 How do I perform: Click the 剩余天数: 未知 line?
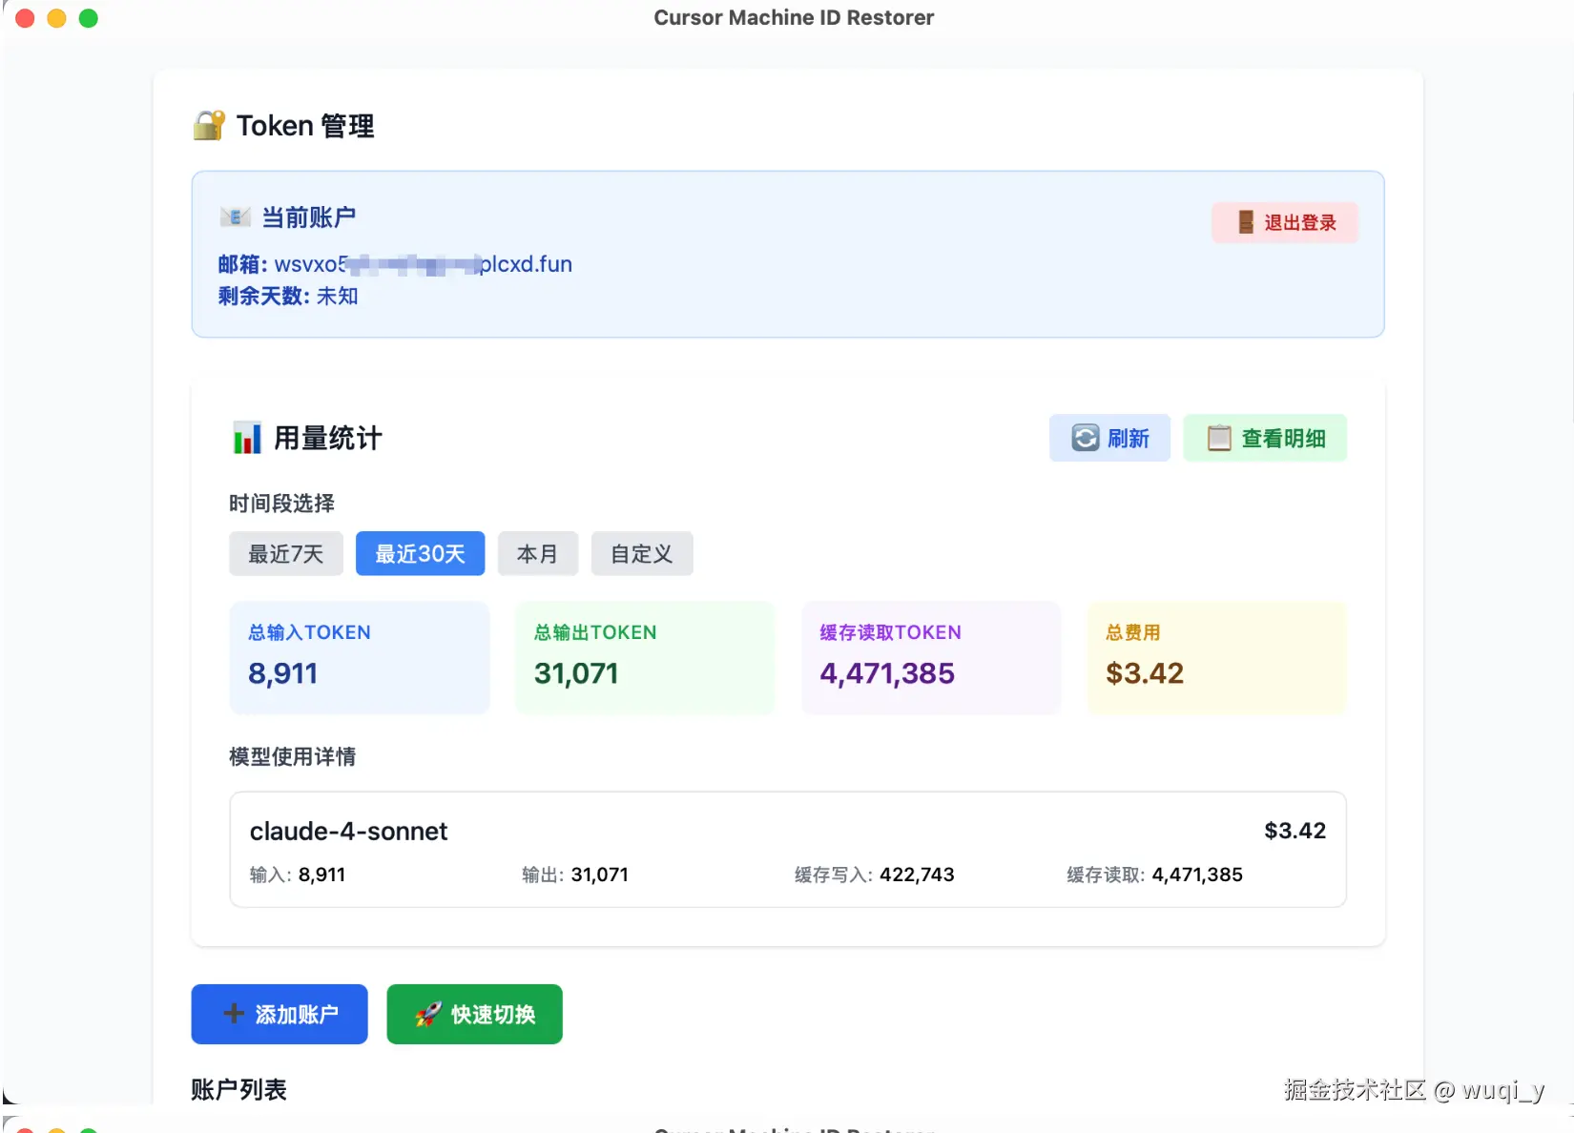[288, 296]
